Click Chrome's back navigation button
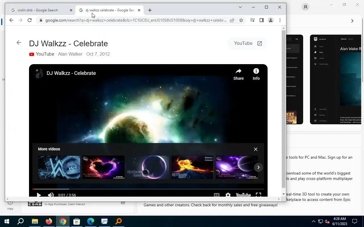This screenshot has height=227, width=364. [11, 20]
